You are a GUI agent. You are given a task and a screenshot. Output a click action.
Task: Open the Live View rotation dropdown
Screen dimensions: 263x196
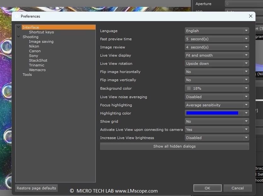click(217, 64)
